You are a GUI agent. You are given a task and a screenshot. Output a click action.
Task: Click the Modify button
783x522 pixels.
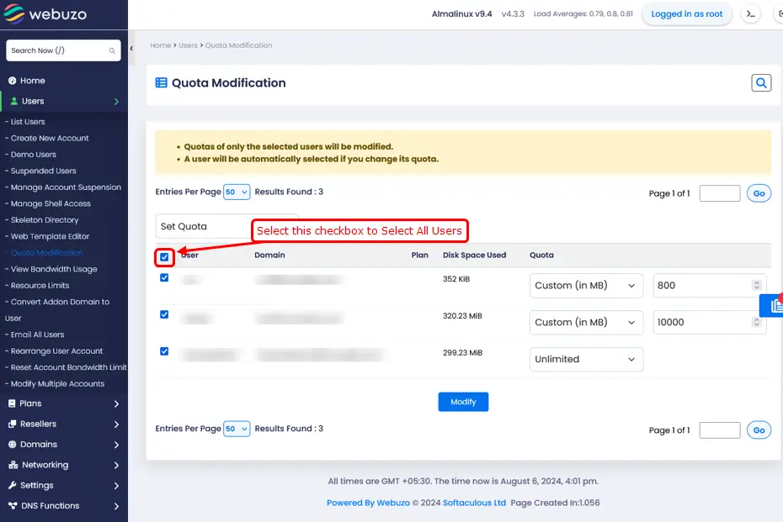pyautogui.click(x=463, y=402)
